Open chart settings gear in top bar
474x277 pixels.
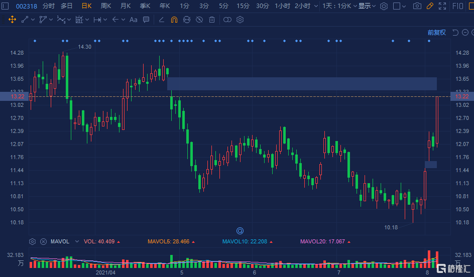point(384,6)
